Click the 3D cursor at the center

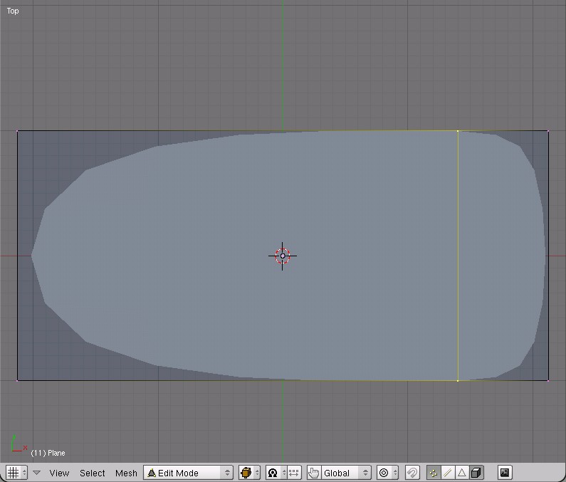283,256
